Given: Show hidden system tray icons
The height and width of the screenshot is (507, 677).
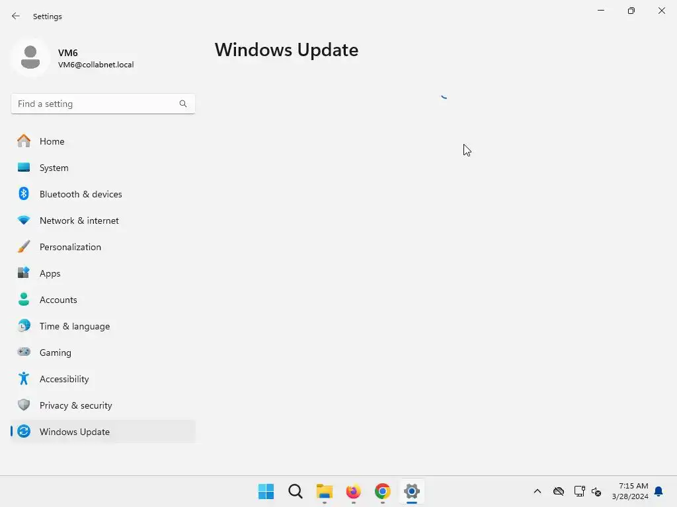Looking at the screenshot, I should pyautogui.click(x=537, y=491).
